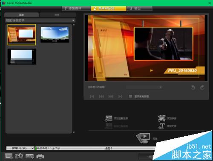Screen dimensions: 213x161
Task: Click the undo arrow icon
Action: coord(193,87)
